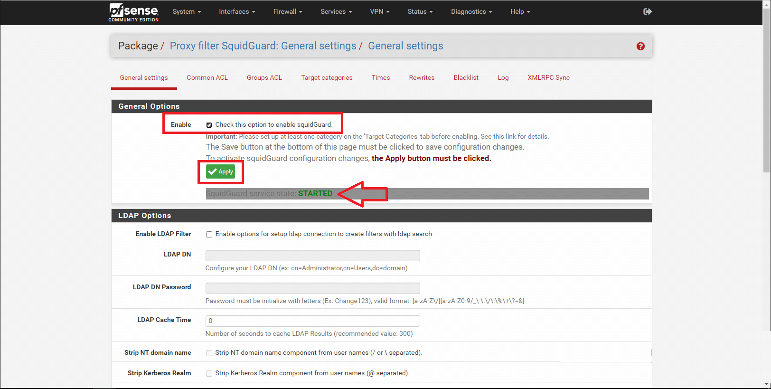This screenshot has width=771, height=389.
Task: Follow 'this link for details' hyperlink
Action: [x=521, y=136]
